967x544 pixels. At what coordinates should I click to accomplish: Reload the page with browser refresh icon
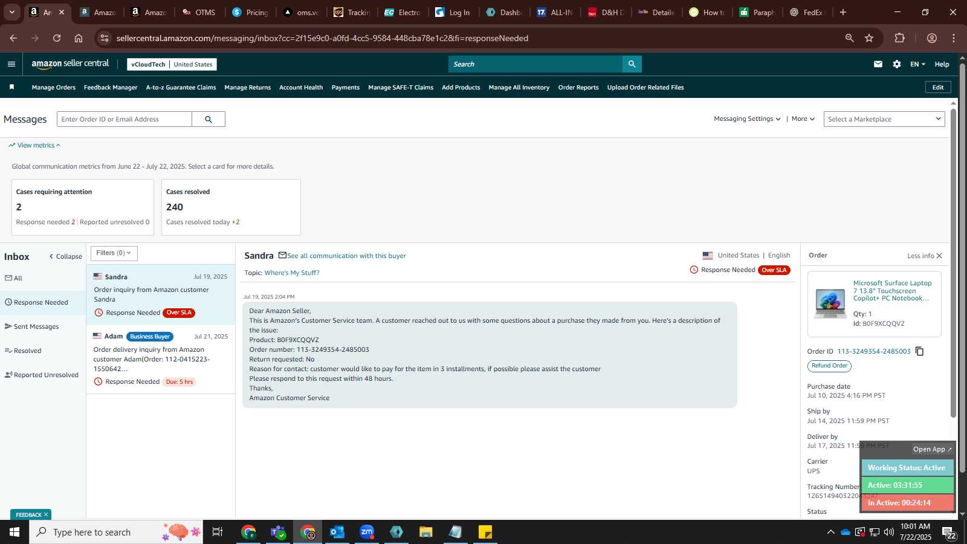(57, 38)
